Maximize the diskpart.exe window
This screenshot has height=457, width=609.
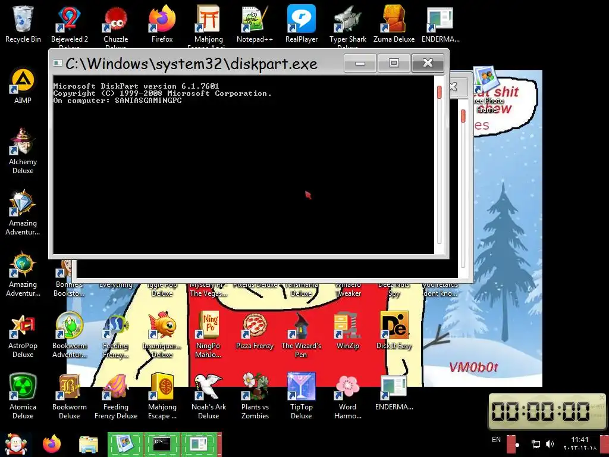[394, 63]
